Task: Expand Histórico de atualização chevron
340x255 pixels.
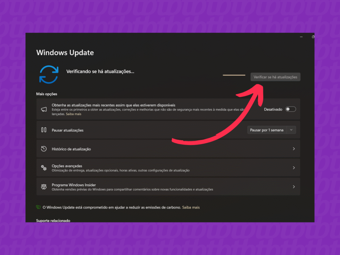Action: (294, 149)
